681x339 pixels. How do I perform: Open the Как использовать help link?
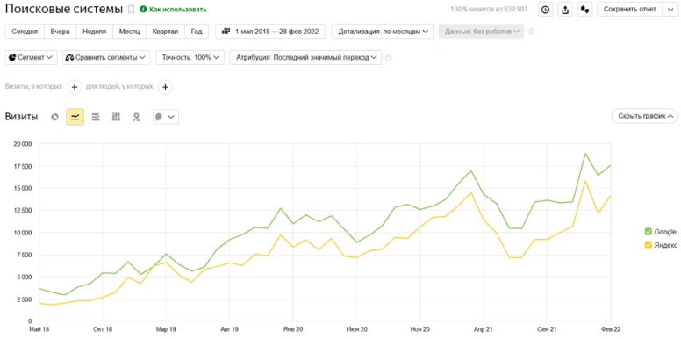coord(173,10)
